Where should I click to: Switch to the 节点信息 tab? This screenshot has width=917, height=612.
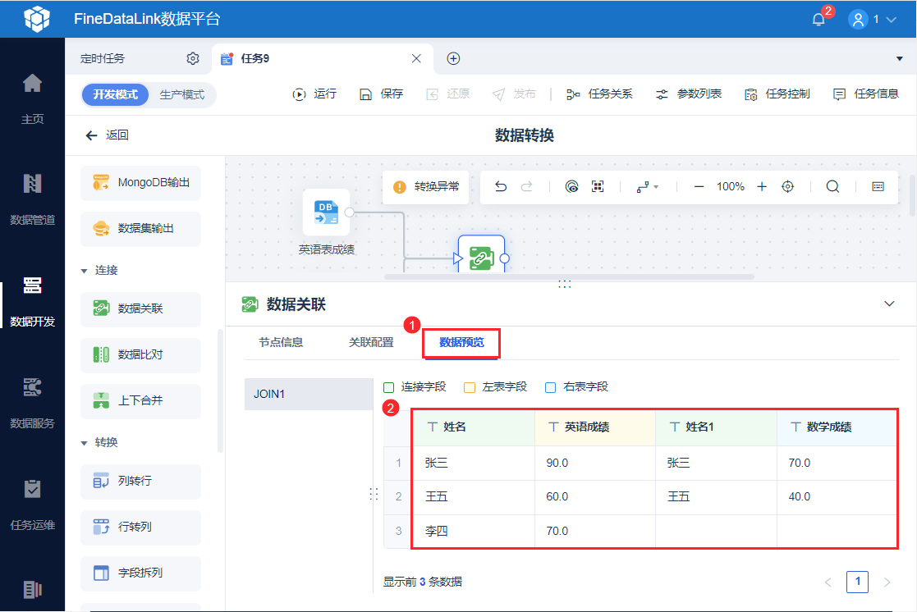click(281, 342)
